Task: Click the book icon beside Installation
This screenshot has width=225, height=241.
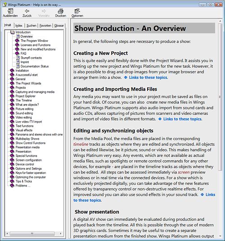Action: point(12,71)
